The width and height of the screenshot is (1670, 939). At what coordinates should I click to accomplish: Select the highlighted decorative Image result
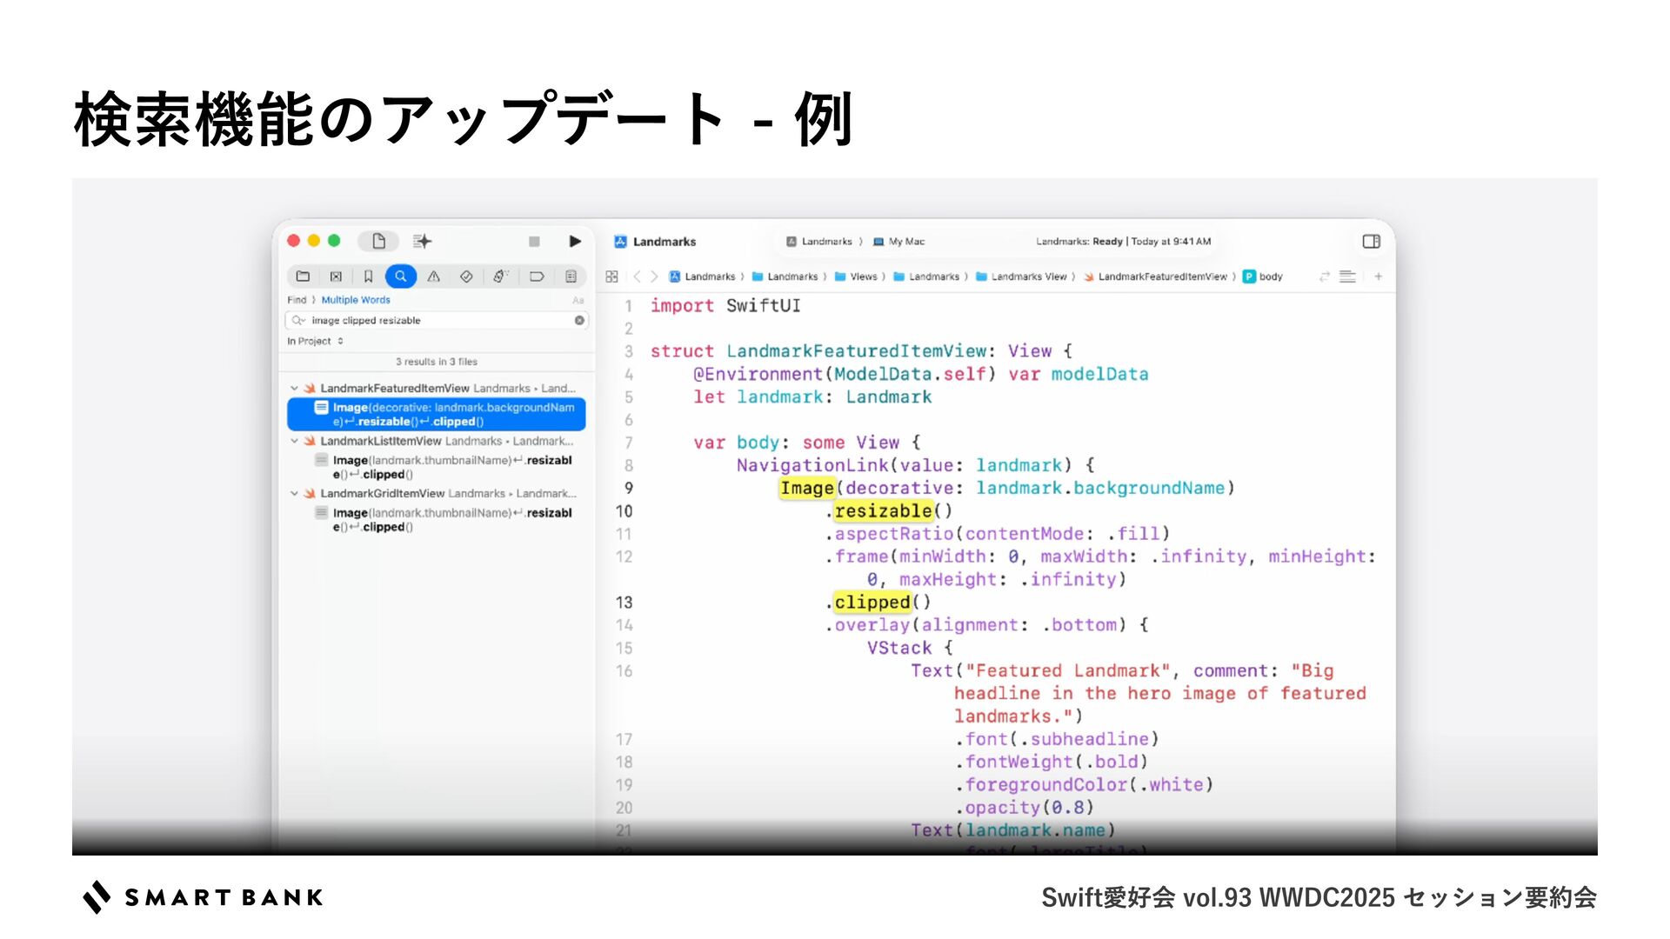(437, 414)
